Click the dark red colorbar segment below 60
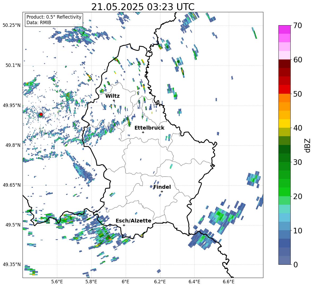 coord(284,64)
